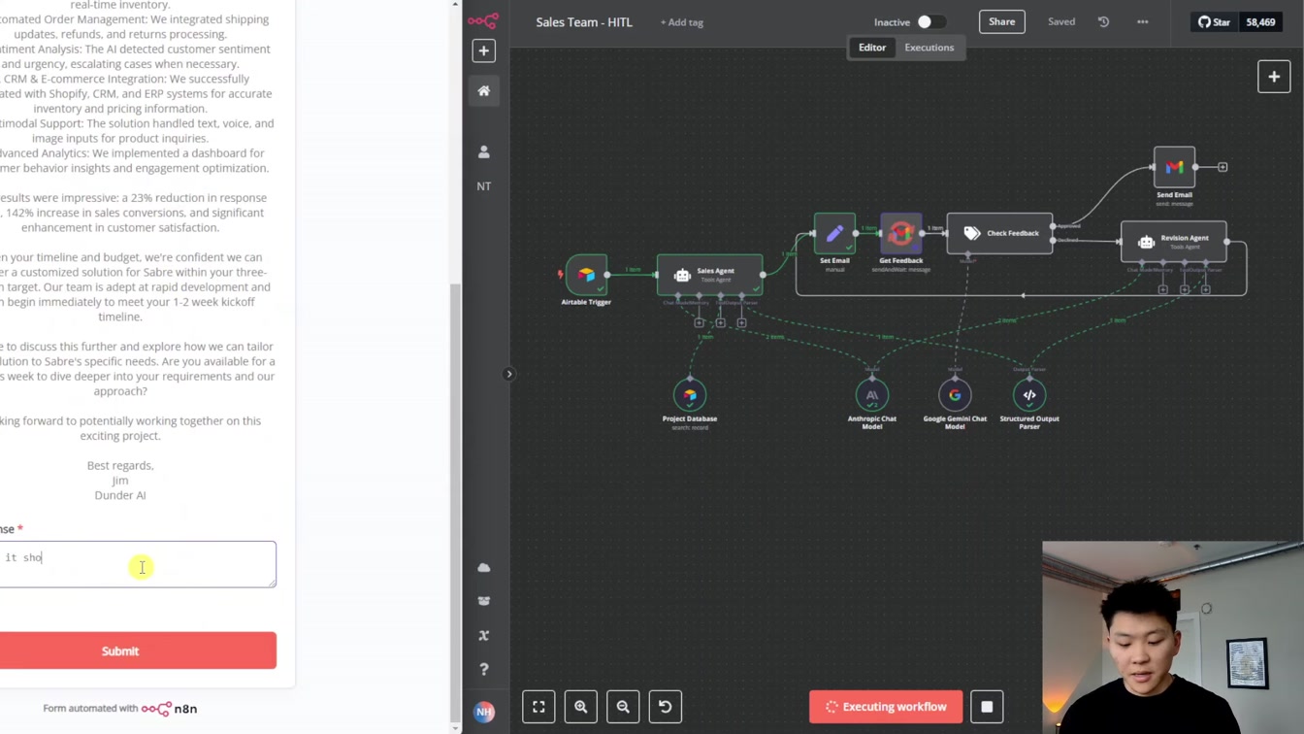This screenshot has height=734, width=1304.
Task: Open the templates icon below the cloud
Action: pos(483,601)
